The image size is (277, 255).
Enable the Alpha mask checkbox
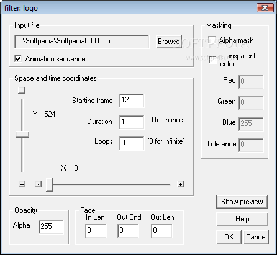(x=212, y=40)
